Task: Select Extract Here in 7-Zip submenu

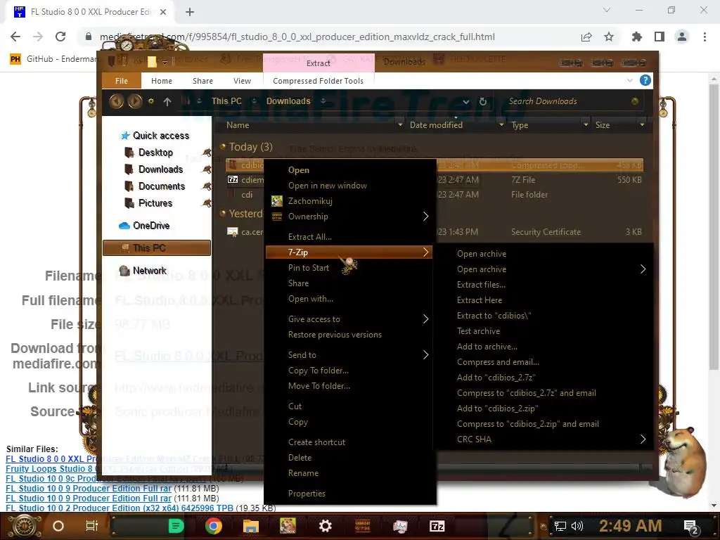Action: tap(480, 300)
